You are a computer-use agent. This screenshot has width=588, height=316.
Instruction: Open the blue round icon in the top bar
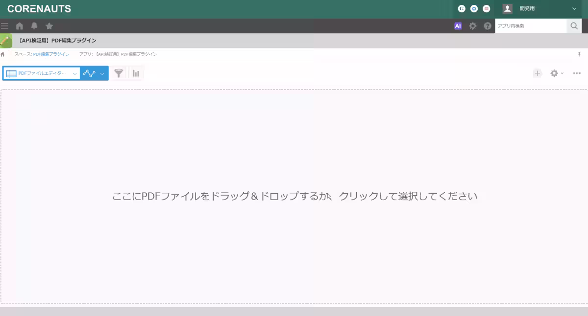point(474,8)
